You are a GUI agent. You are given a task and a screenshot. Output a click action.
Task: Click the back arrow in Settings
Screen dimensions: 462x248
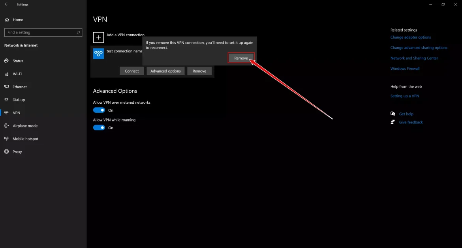[x=6, y=4]
